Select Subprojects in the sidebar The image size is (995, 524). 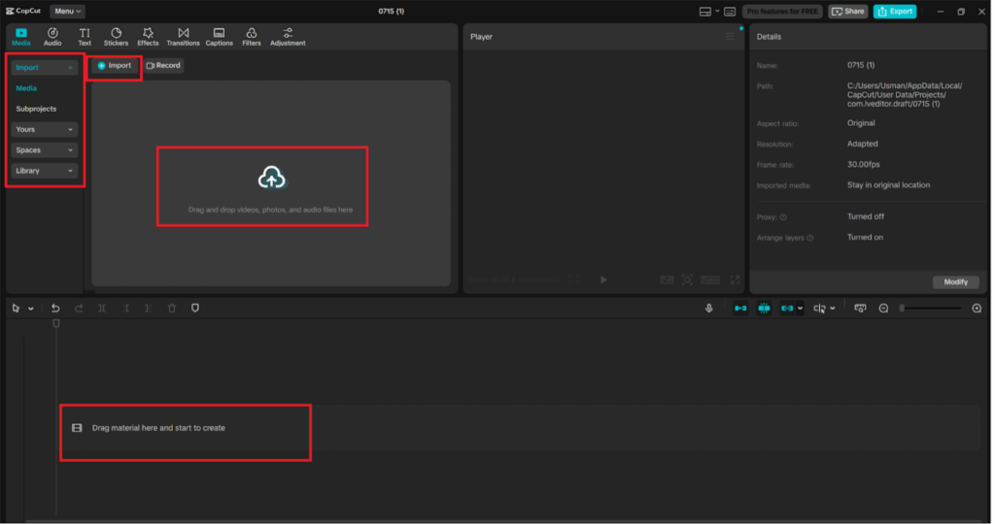pyautogui.click(x=36, y=109)
